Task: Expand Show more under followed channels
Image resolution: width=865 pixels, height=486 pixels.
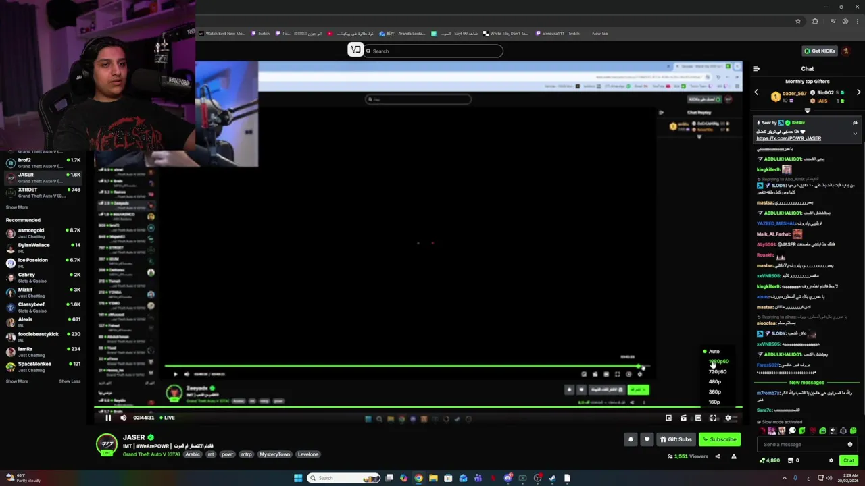Action: pyautogui.click(x=18, y=207)
